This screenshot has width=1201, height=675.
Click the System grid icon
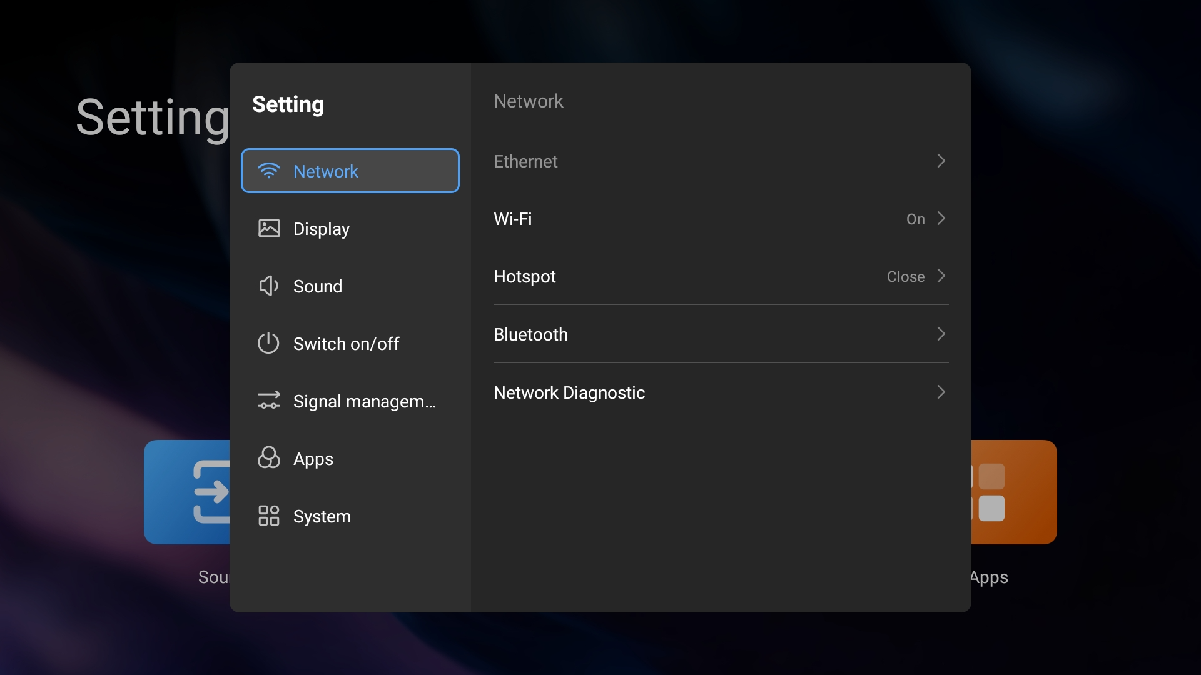[x=268, y=516]
